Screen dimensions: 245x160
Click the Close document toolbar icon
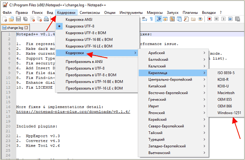click(32, 19)
